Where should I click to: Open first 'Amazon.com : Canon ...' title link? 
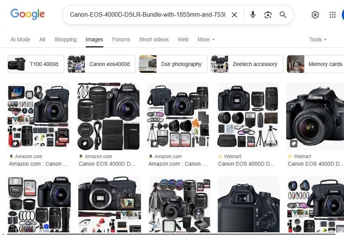tap(39, 164)
